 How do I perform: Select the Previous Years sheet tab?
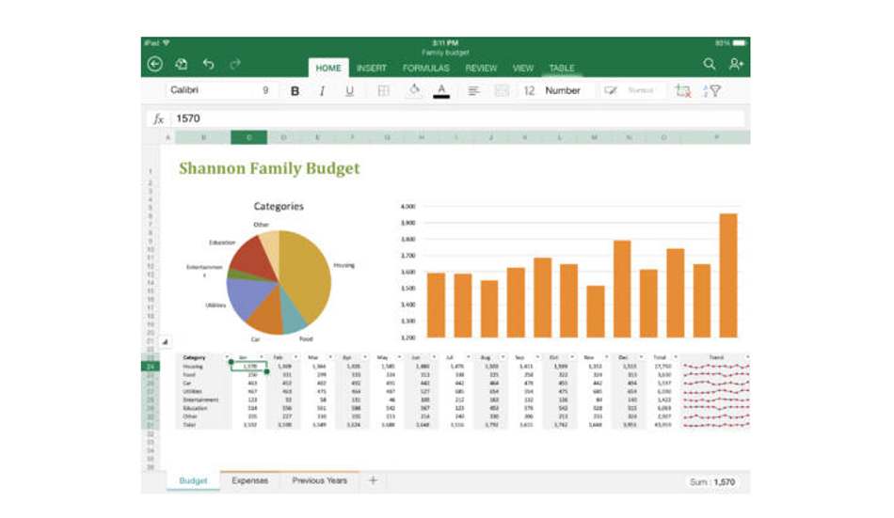(319, 481)
